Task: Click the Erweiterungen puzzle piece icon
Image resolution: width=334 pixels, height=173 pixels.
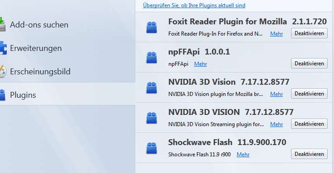Action: (3, 48)
